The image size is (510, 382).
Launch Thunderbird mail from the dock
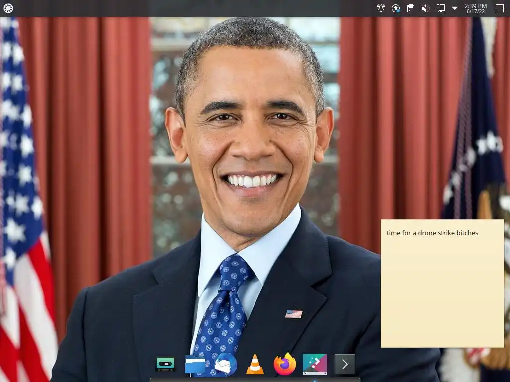225,364
